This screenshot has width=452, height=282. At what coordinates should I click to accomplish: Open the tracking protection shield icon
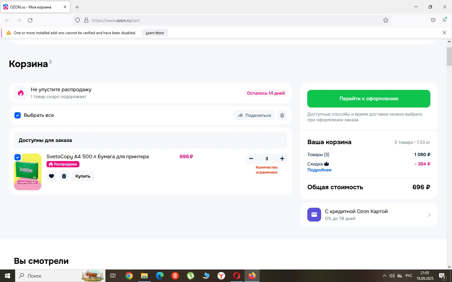pos(78,20)
